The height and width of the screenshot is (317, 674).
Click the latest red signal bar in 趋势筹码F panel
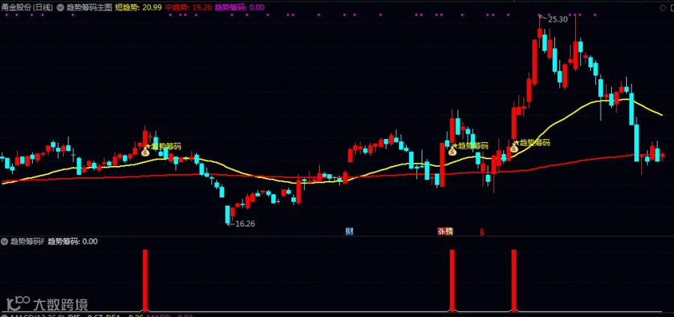pos(514,280)
